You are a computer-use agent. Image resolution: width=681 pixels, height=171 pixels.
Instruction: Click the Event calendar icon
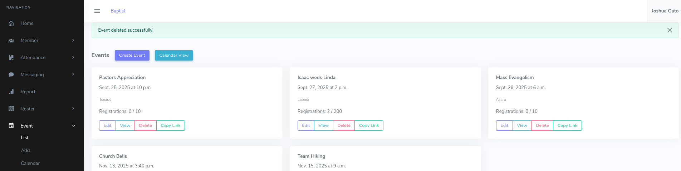pos(11,126)
